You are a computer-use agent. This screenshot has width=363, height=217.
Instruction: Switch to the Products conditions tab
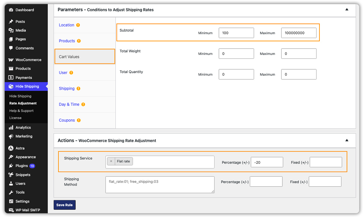pyautogui.click(x=85, y=41)
